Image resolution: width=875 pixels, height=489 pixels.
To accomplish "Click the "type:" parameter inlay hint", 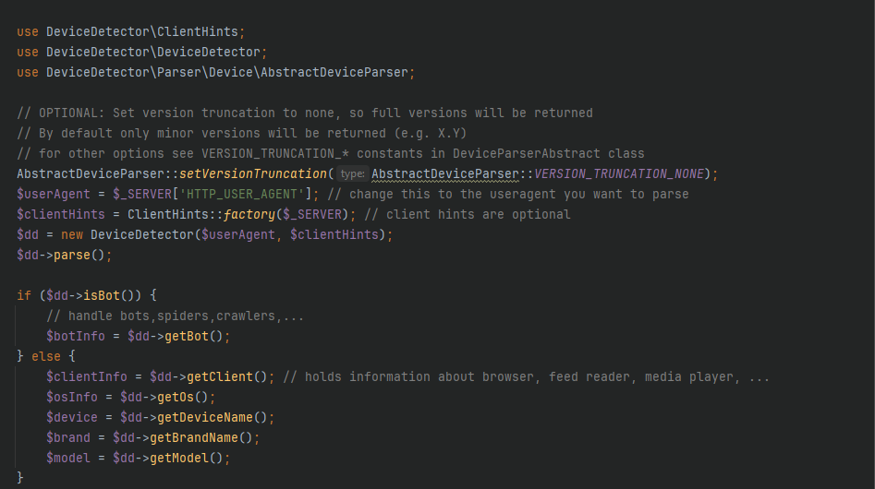I will (352, 173).
